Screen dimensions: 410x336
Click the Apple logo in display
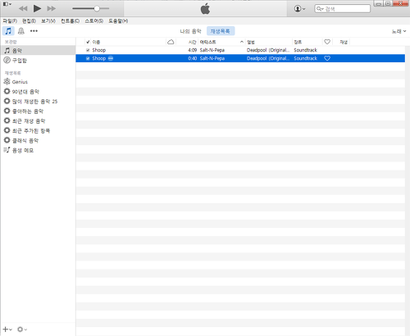(x=205, y=9)
